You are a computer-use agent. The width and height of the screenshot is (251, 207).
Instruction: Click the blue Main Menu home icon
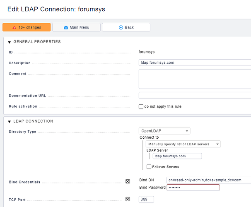click(66, 27)
